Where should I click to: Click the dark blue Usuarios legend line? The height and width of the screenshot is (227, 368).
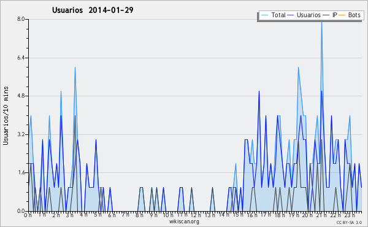coord(291,15)
